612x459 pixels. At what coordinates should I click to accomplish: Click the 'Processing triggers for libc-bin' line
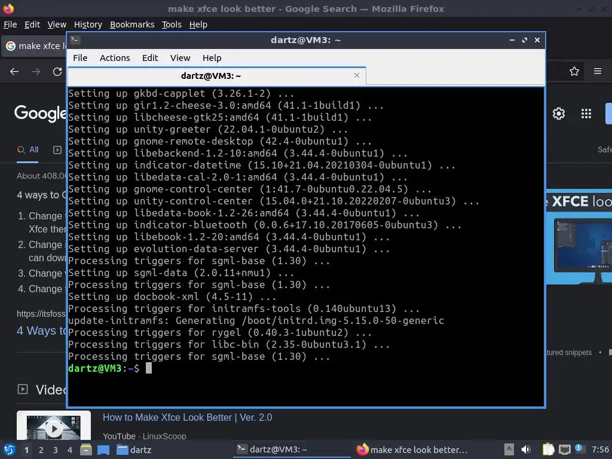click(229, 344)
